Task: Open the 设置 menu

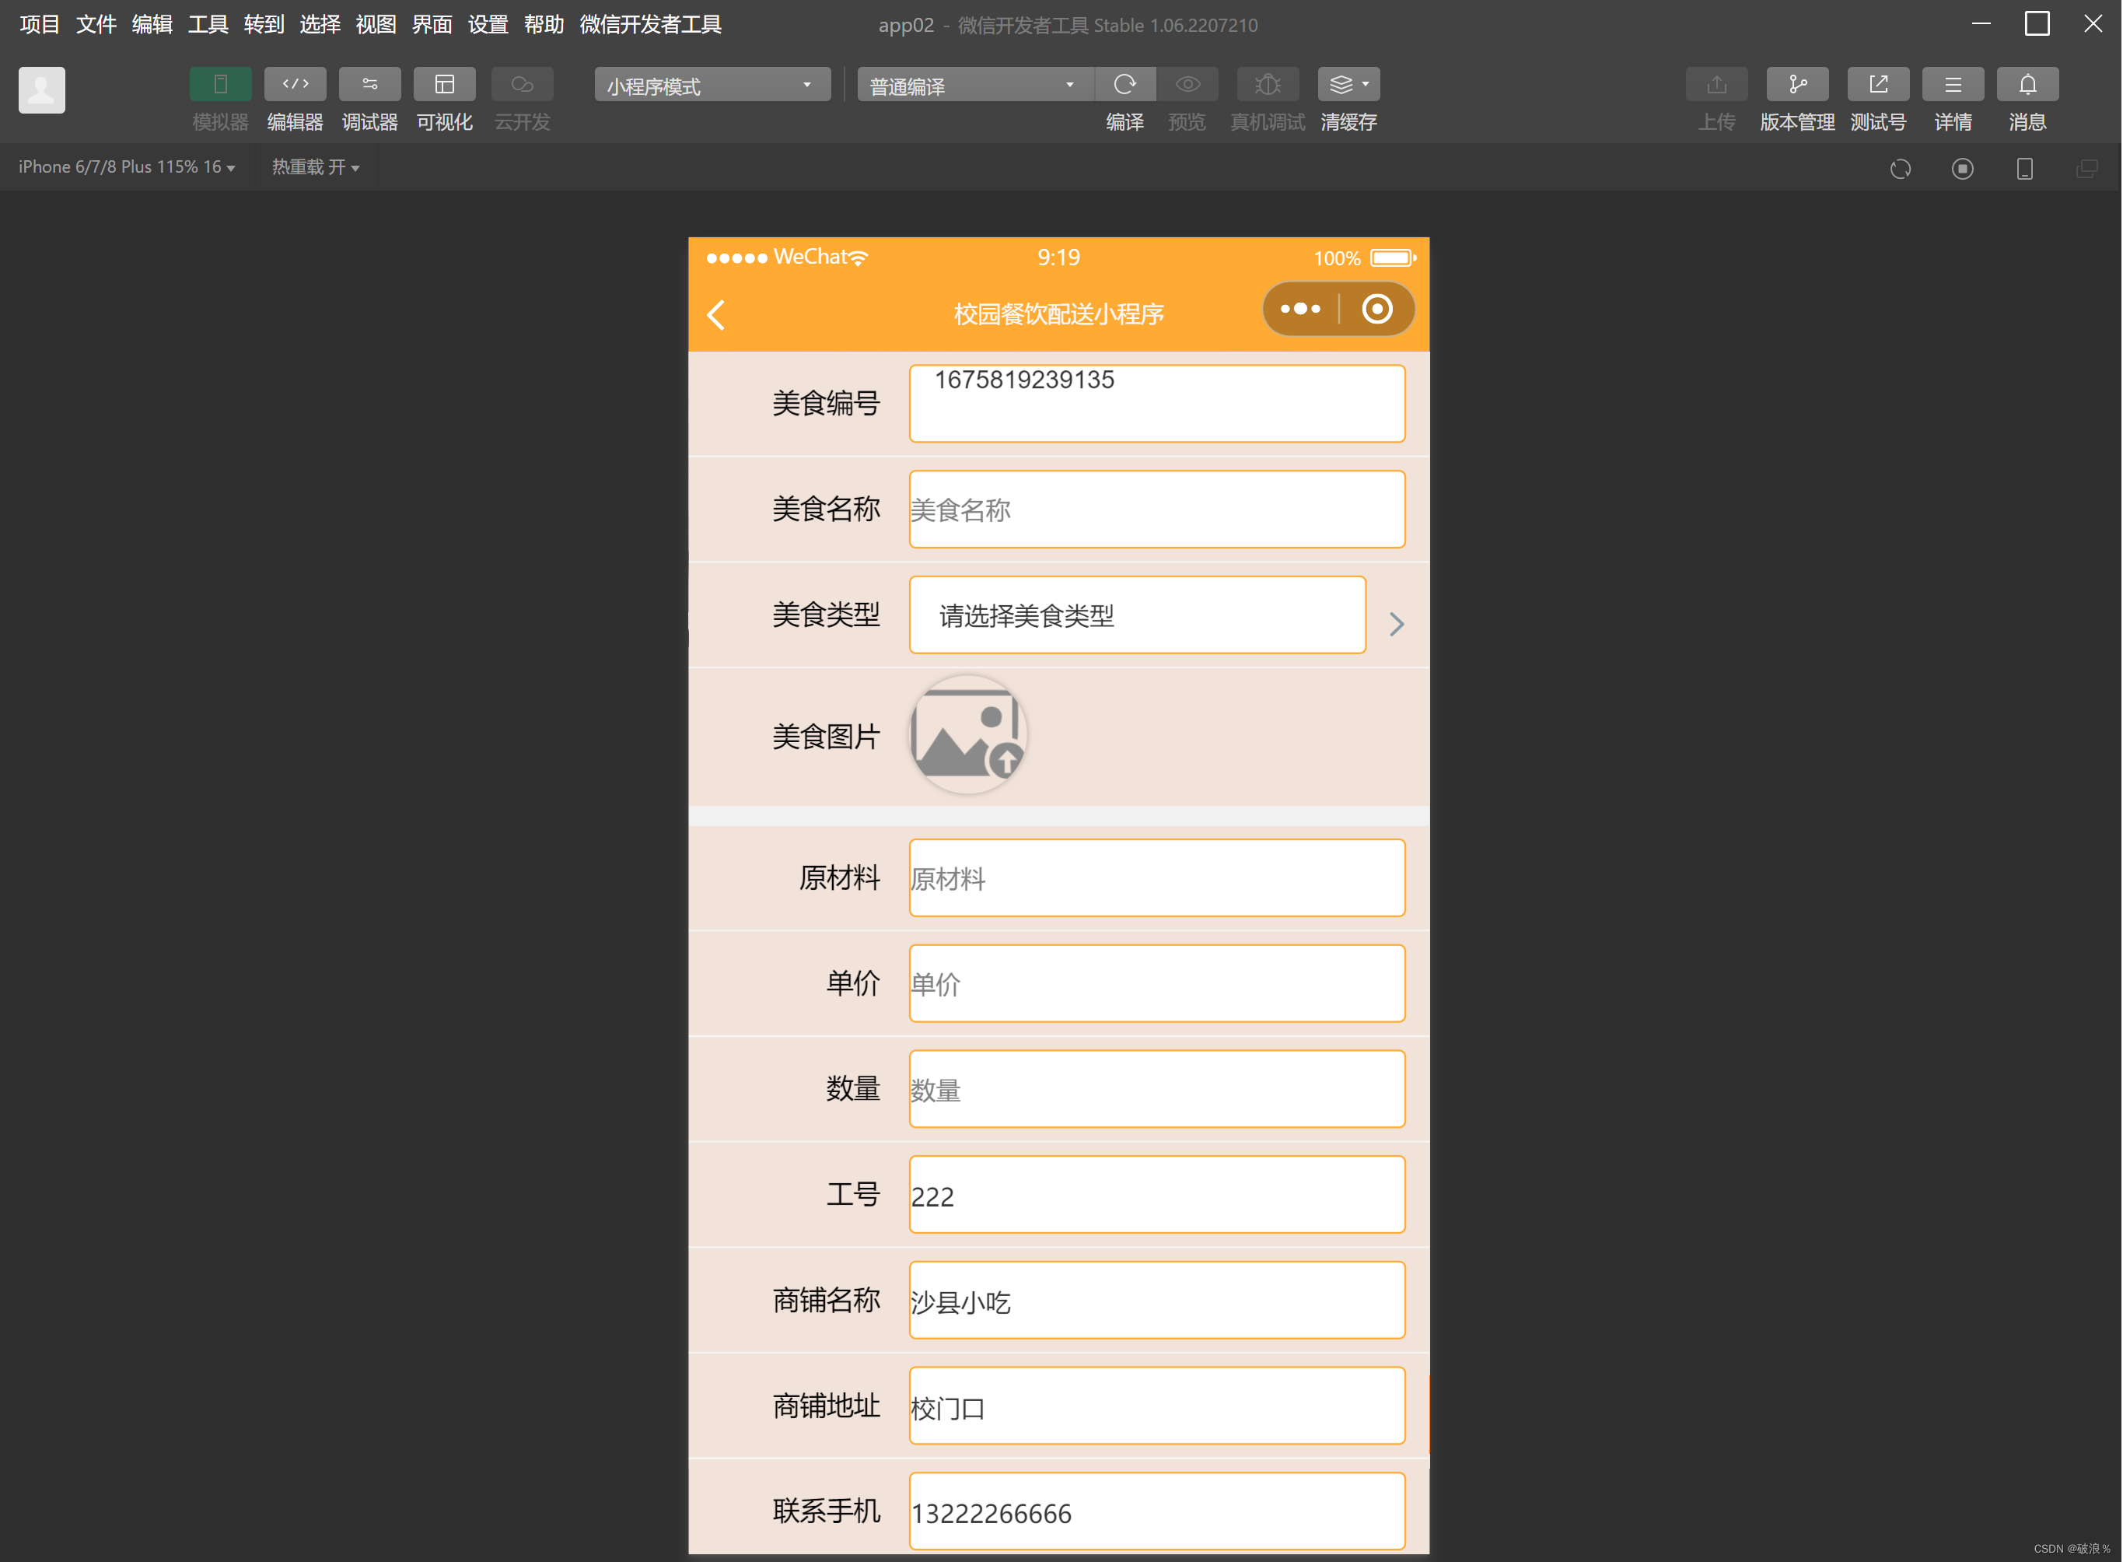Action: tap(488, 25)
